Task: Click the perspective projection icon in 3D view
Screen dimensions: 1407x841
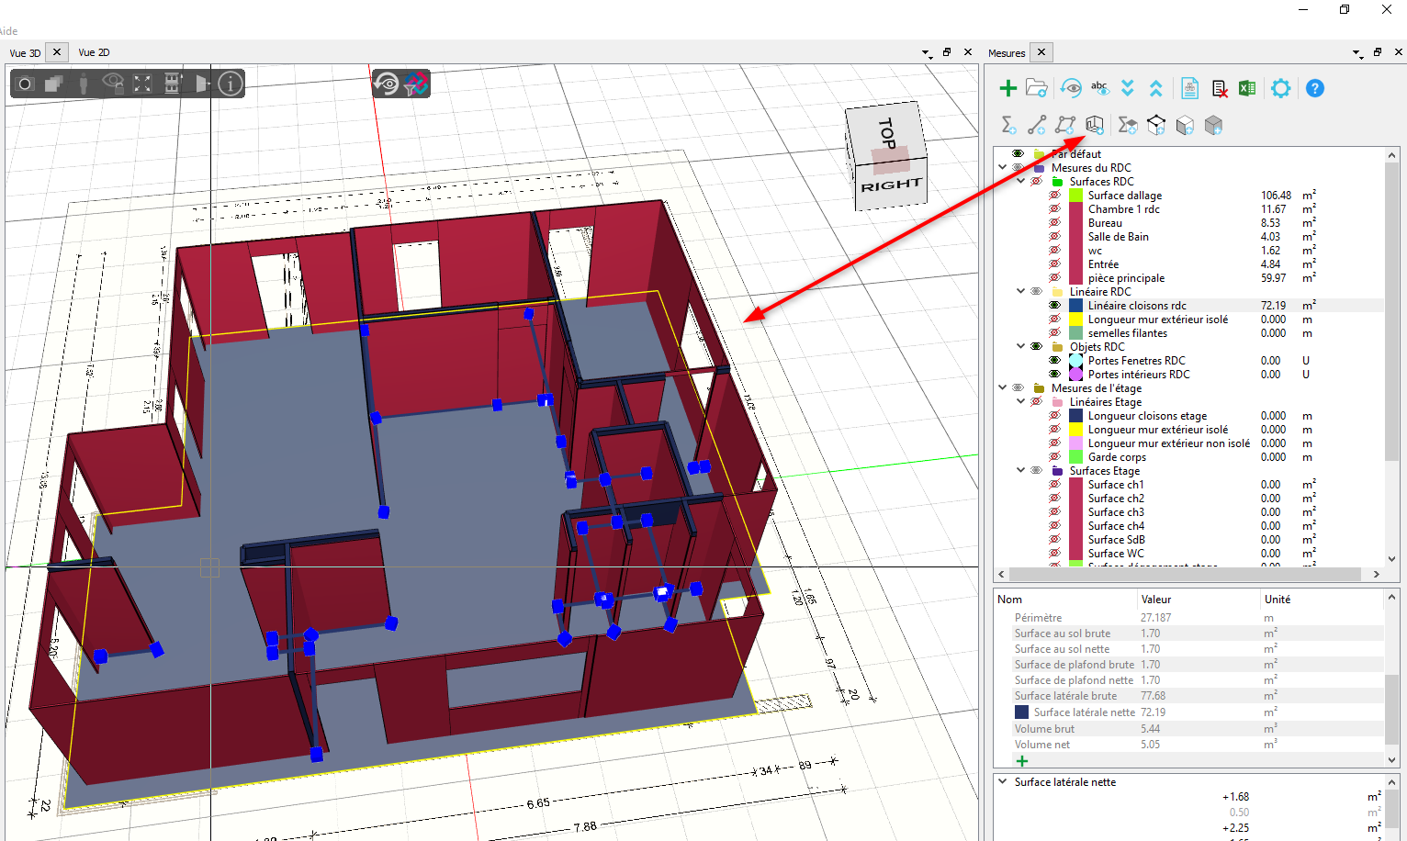Action: point(201,84)
